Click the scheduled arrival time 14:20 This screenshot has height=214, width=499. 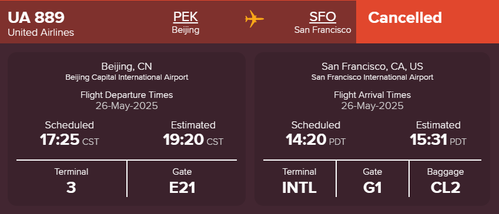click(x=306, y=140)
